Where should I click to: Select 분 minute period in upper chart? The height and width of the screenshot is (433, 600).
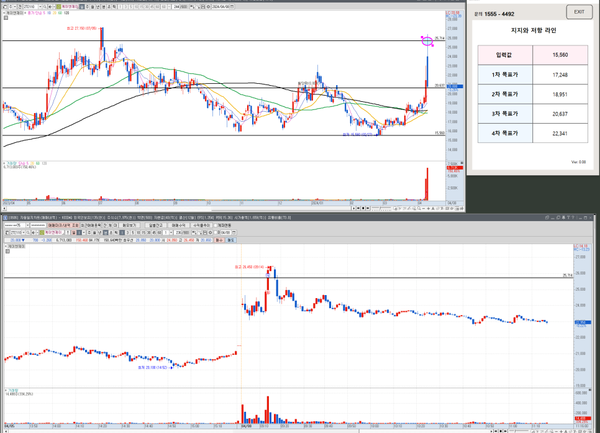103,7
